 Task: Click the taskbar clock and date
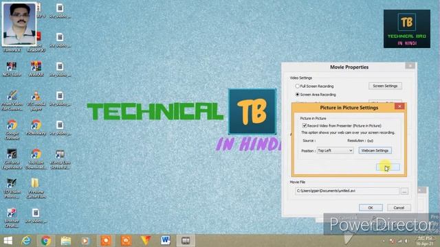click(425, 241)
